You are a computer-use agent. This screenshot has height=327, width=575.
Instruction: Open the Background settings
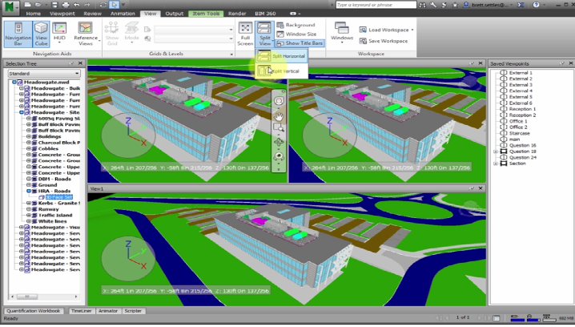pos(296,25)
